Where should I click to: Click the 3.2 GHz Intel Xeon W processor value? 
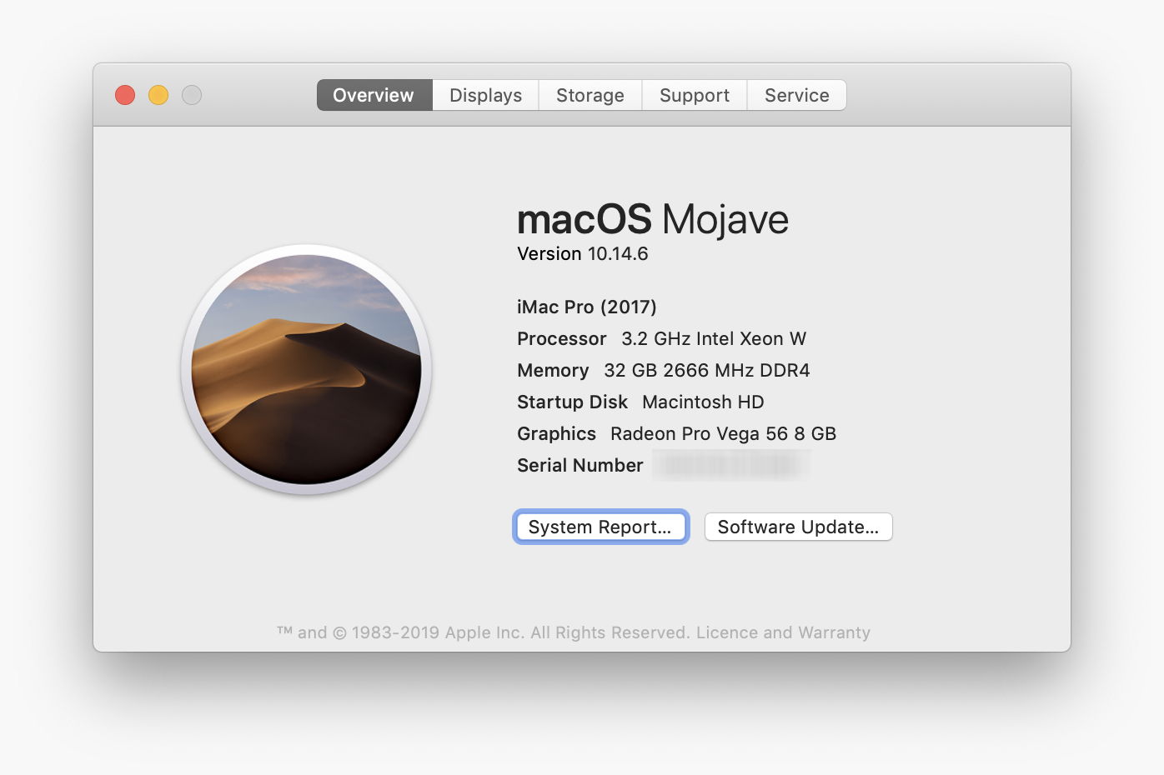pyautogui.click(x=714, y=338)
